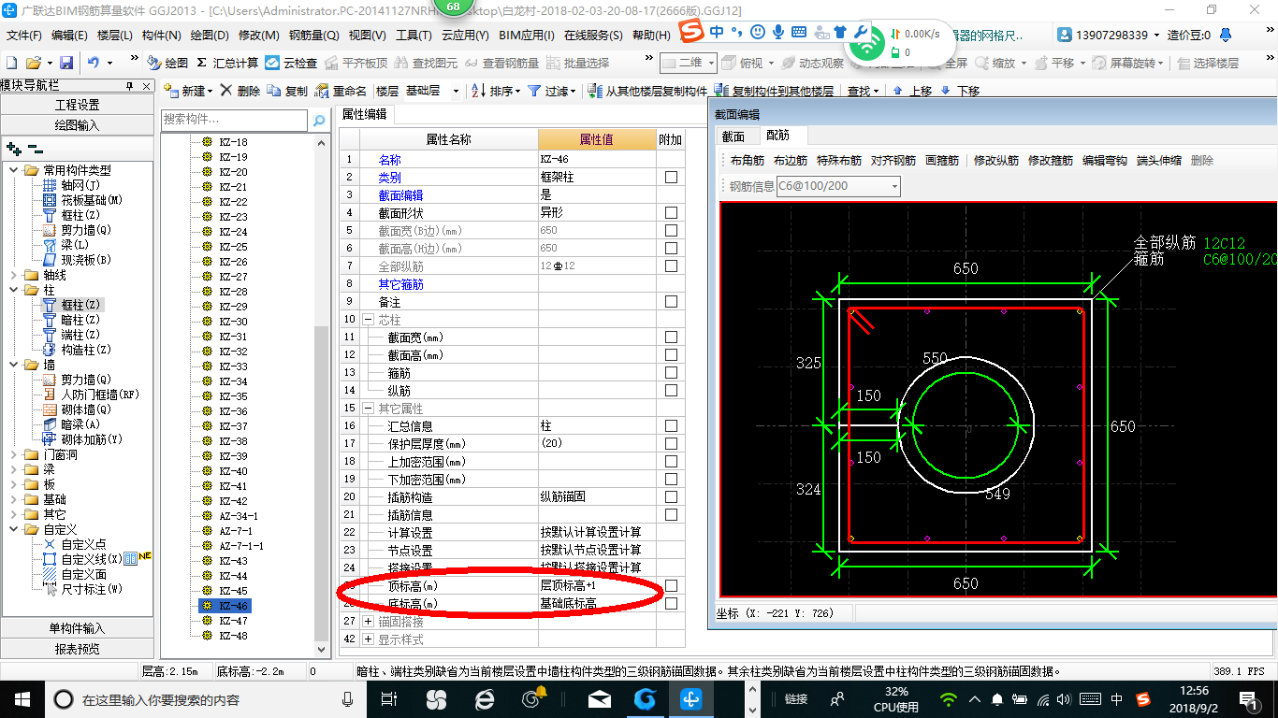Open Task View in the taskbar
The width and height of the screenshot is (1278, 718).
tap(390, 698)
